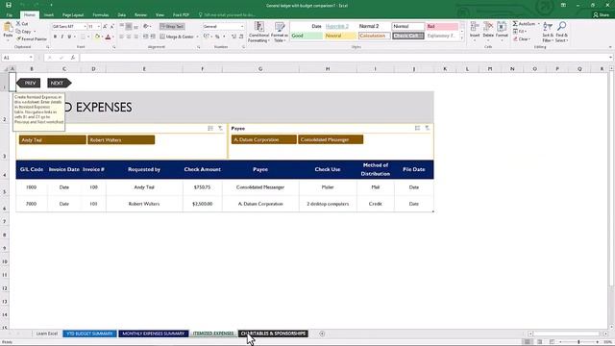Viewport: 615px width, 346px height.
Task: Click the Percent Style icon
Action: point(217,37)
